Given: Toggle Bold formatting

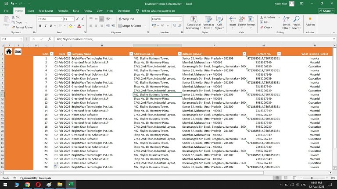Looking at the screenshot, I should (x=40, y=26).
